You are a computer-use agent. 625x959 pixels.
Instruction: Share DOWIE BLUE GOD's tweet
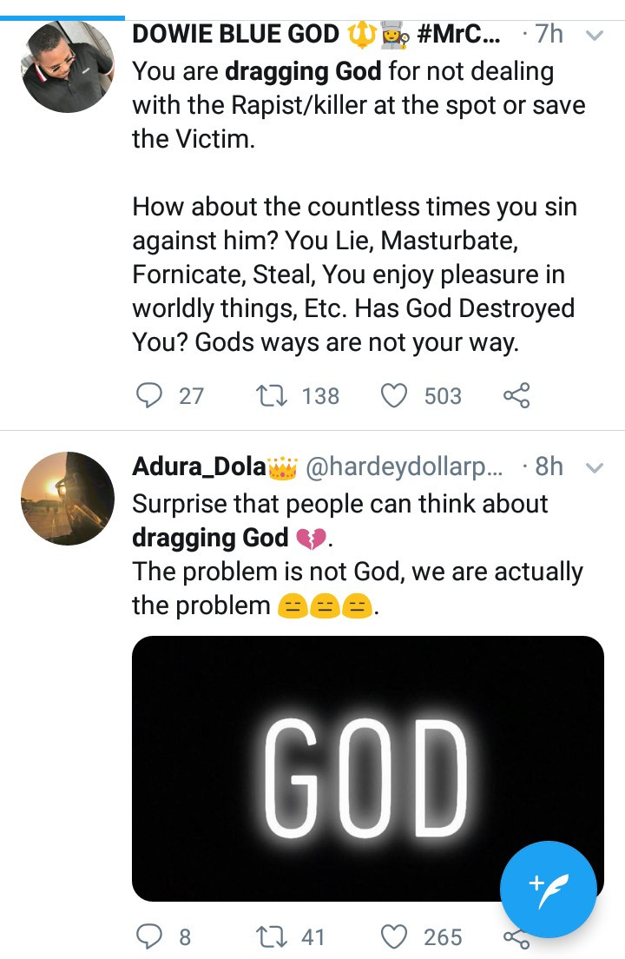(516, 396)
